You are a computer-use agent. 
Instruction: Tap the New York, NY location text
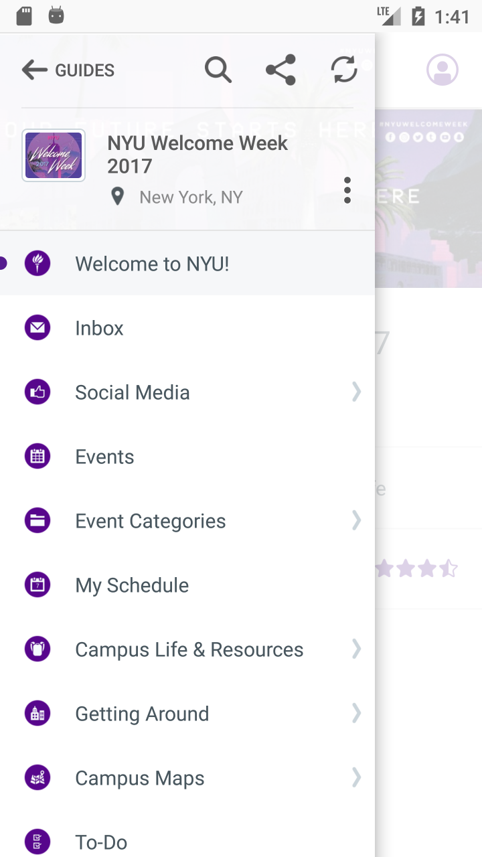[191, 197]
